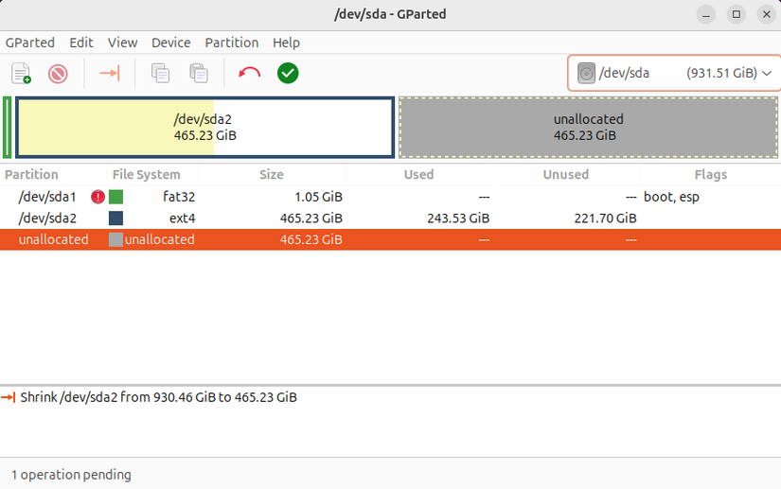Image resolution: width=781 pixels, height=489 pixels.
Task: Click the 1 operation pending status text
Action: (x=71, y=475)
